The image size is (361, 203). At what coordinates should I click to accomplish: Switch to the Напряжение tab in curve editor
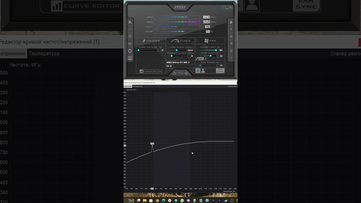pos(127,86)
